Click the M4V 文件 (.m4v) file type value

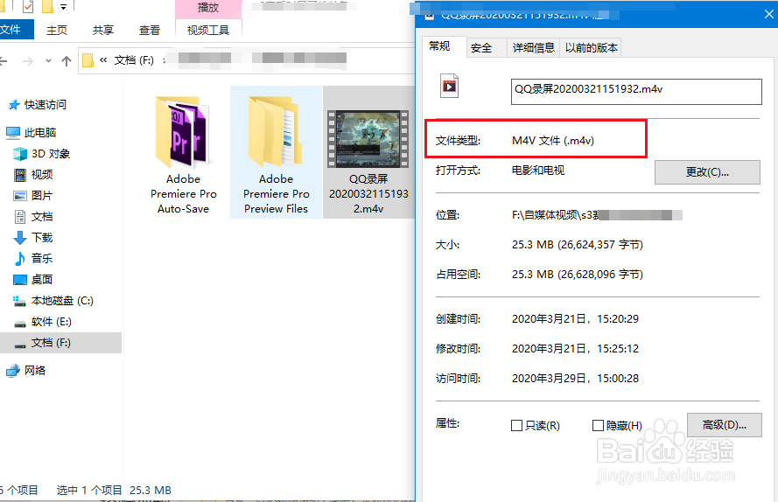(x=553, y=141)
